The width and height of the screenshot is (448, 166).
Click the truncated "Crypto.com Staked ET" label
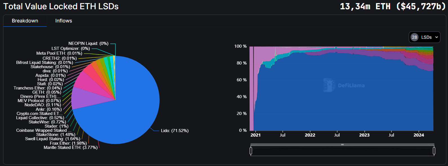[40, 114]
